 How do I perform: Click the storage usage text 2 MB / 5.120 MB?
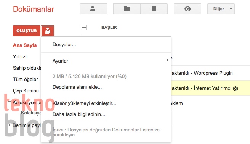pos(90,77)
